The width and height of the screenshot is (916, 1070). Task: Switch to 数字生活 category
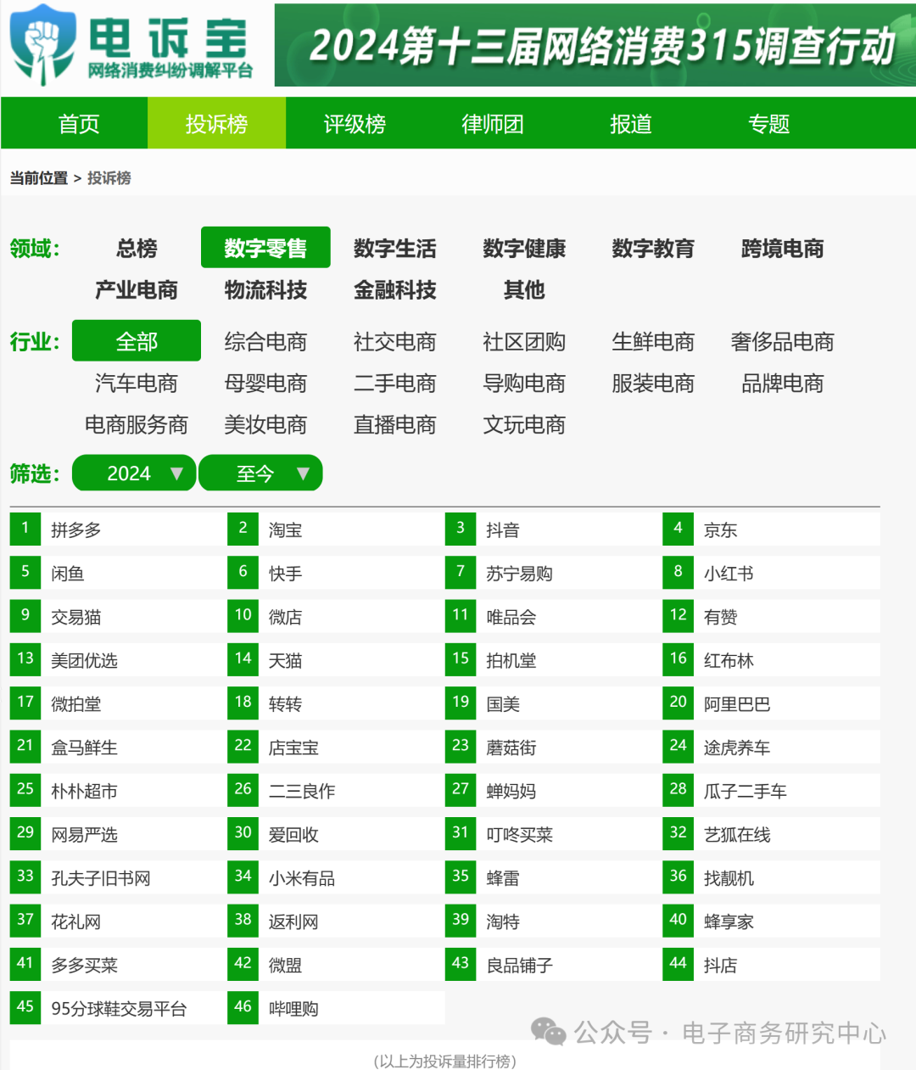point(394,249)
